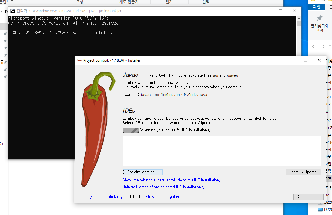Click the chili pepper icon in Lombok title bar
The width and height of the screenshot is (332, 215).
[x=79, y=60]
